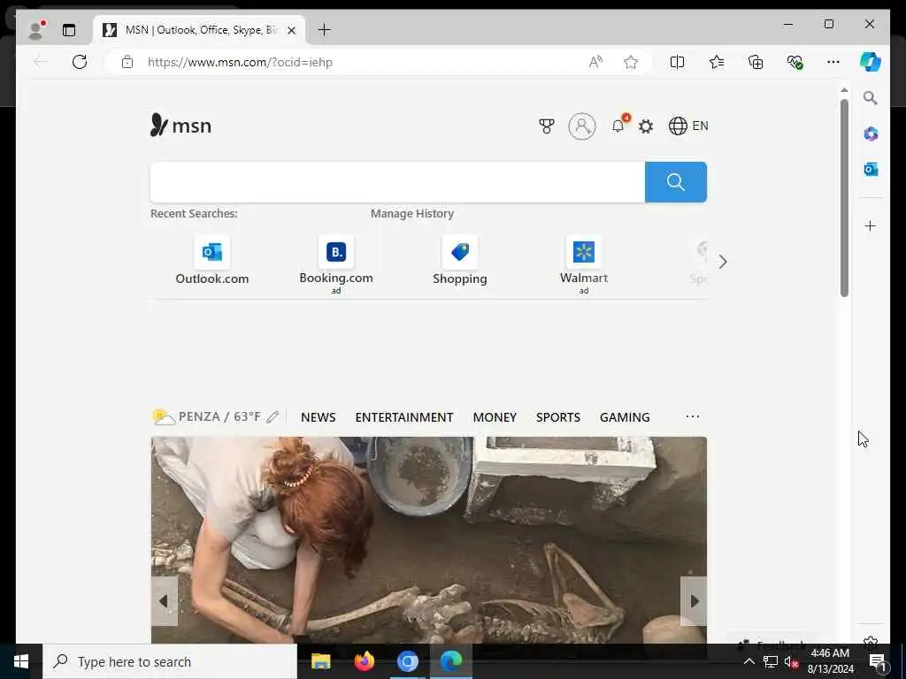
Task: Sign in with the account avatar
Action: pos(582,126)
